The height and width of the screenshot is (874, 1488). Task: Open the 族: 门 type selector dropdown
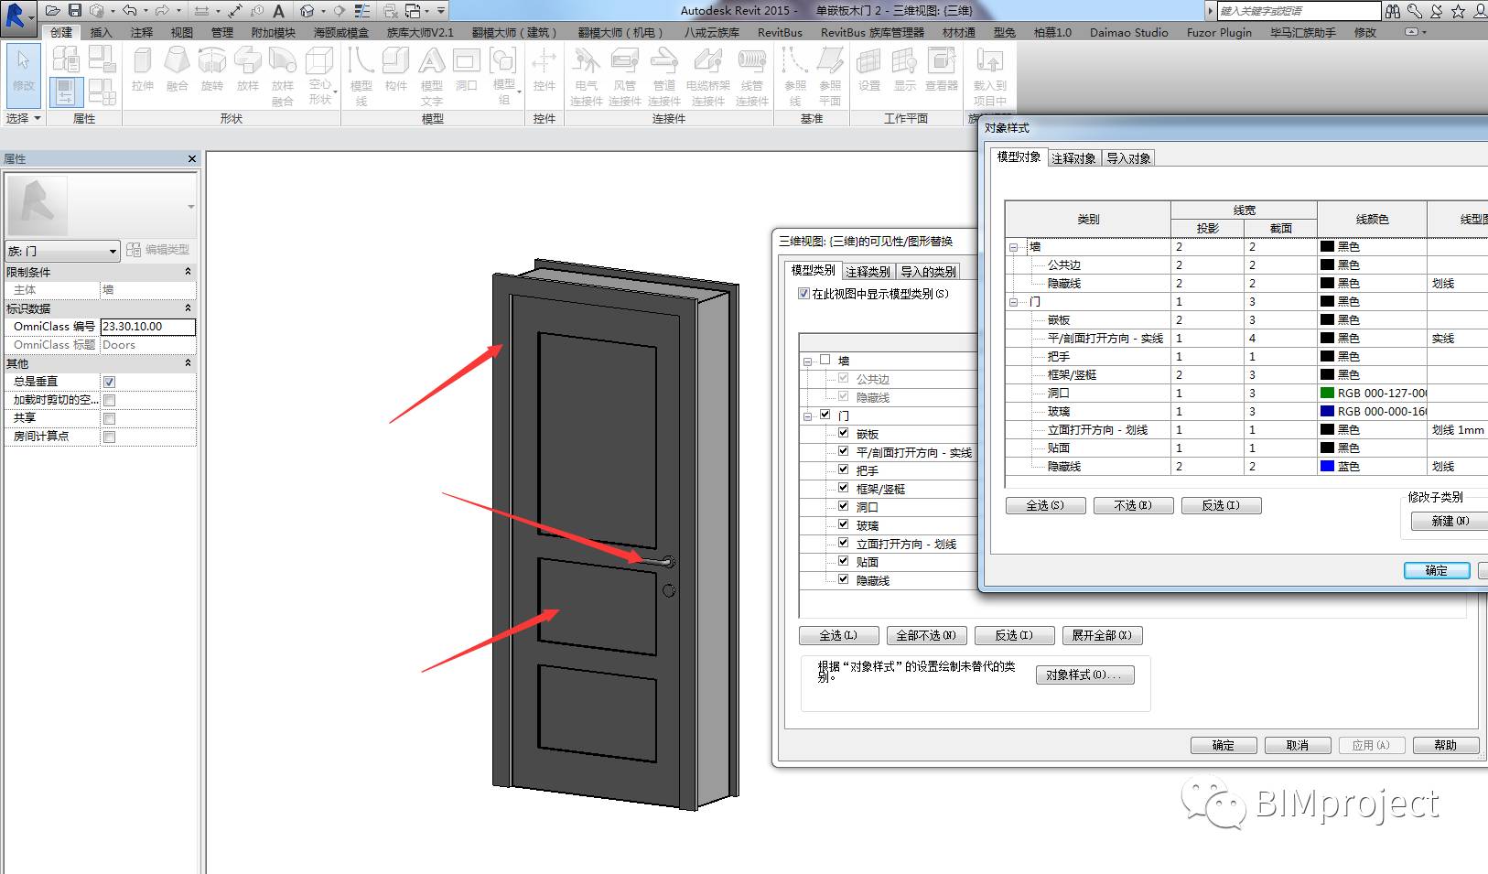(x=62, y=251)
